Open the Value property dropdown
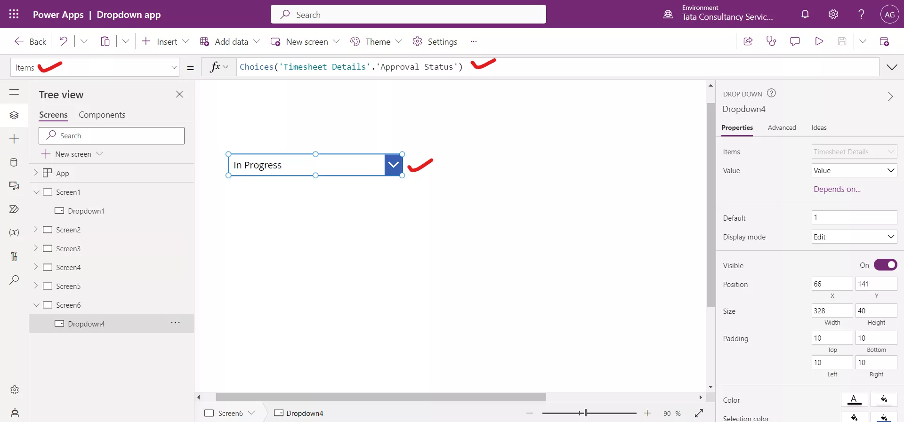This screenshot has width=904, height=422. click(854, 170)
